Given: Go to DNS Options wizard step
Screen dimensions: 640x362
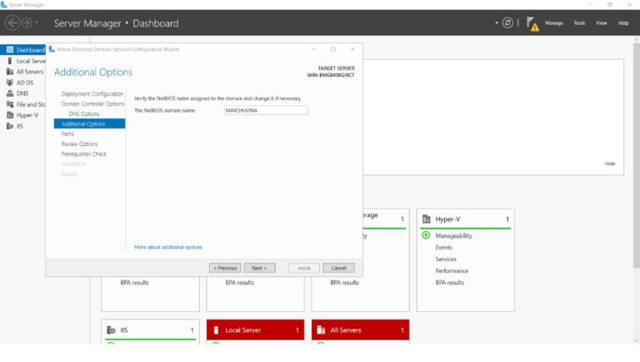Looking at the screenshot, I should tap(84, 114).
